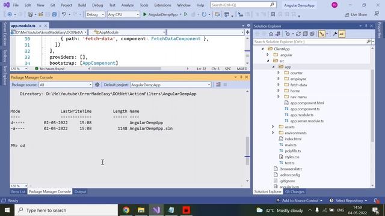Click Start Without Debugging outline play icon
The width and height of the screenshot is (385, 216).
[x=186, y=14]
